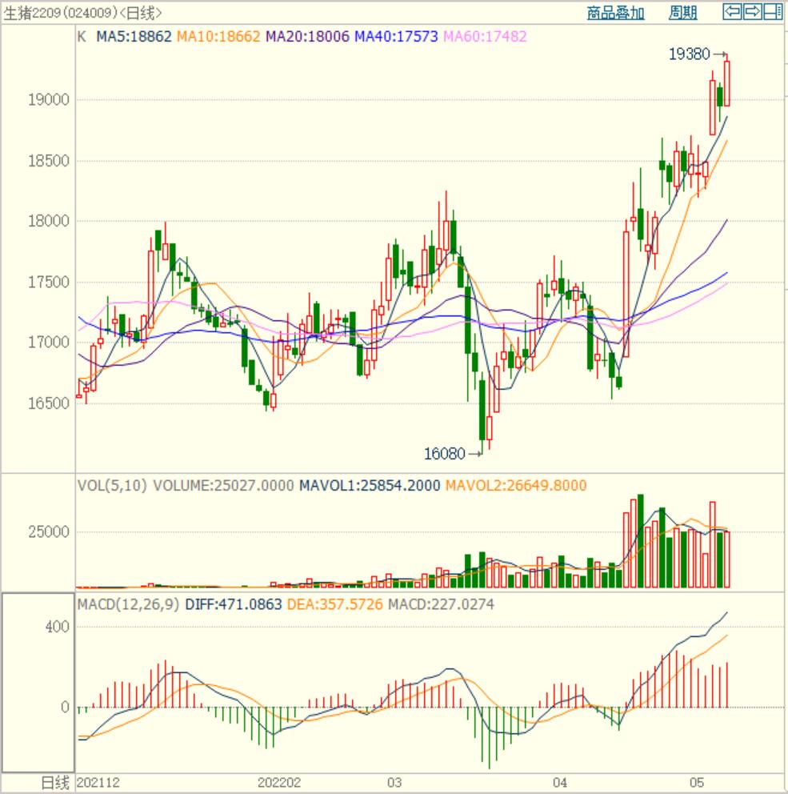
Task: Click the MACD(12,26,9) indicator title
Action: pyautogui.click(x=129, y=604)
